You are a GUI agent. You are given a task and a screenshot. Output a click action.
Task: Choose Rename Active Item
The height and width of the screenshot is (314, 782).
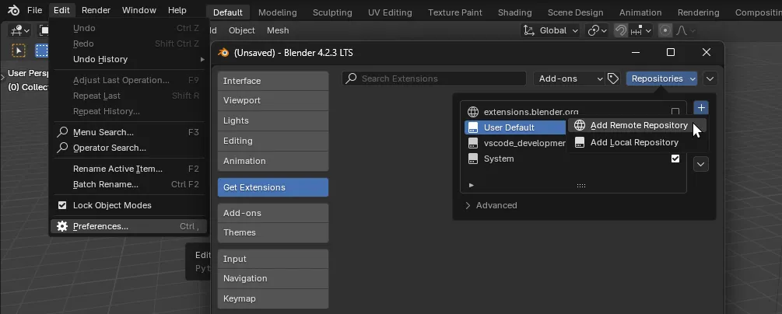pos(129,169)
